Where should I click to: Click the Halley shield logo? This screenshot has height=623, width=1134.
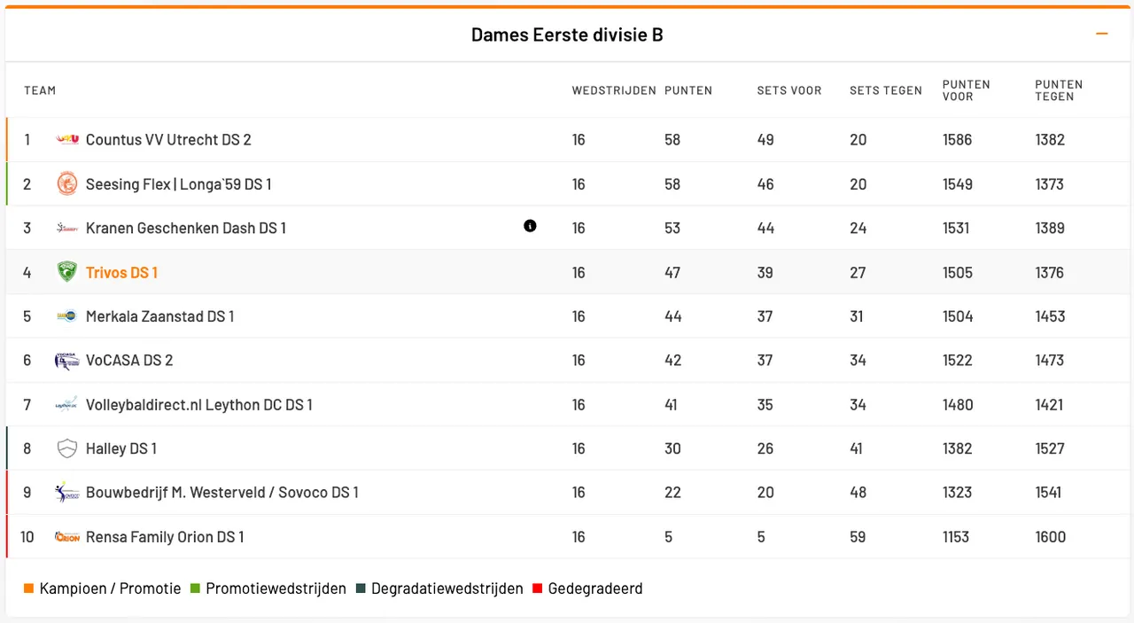(67, 448)
